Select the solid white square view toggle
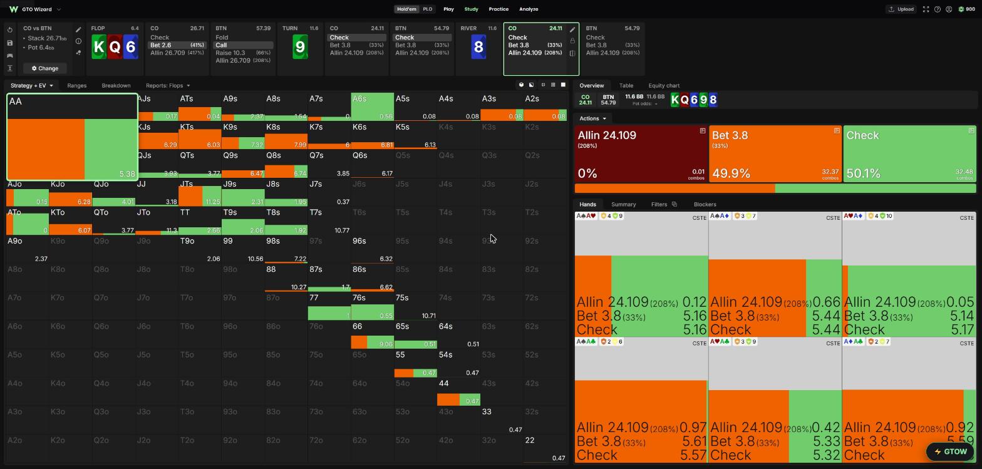This screenshot has height=469, width=982. [x=563, y=85]
